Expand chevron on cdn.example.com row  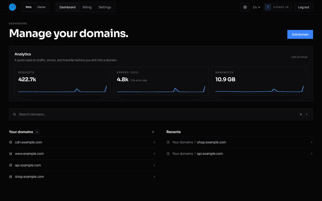(x=154, y=142)
